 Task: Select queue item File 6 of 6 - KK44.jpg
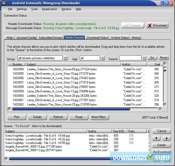point(77,136)
